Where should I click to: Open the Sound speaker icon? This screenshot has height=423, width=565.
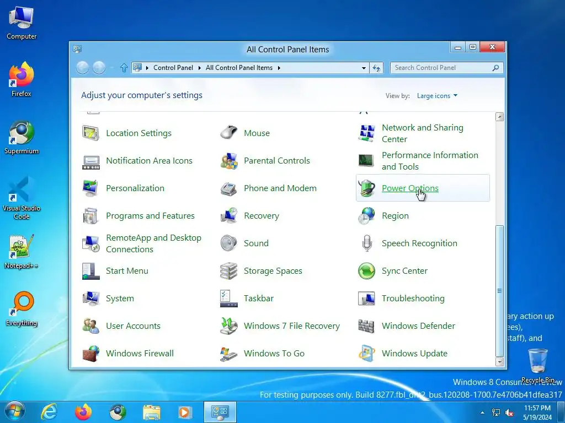(229, 243)
